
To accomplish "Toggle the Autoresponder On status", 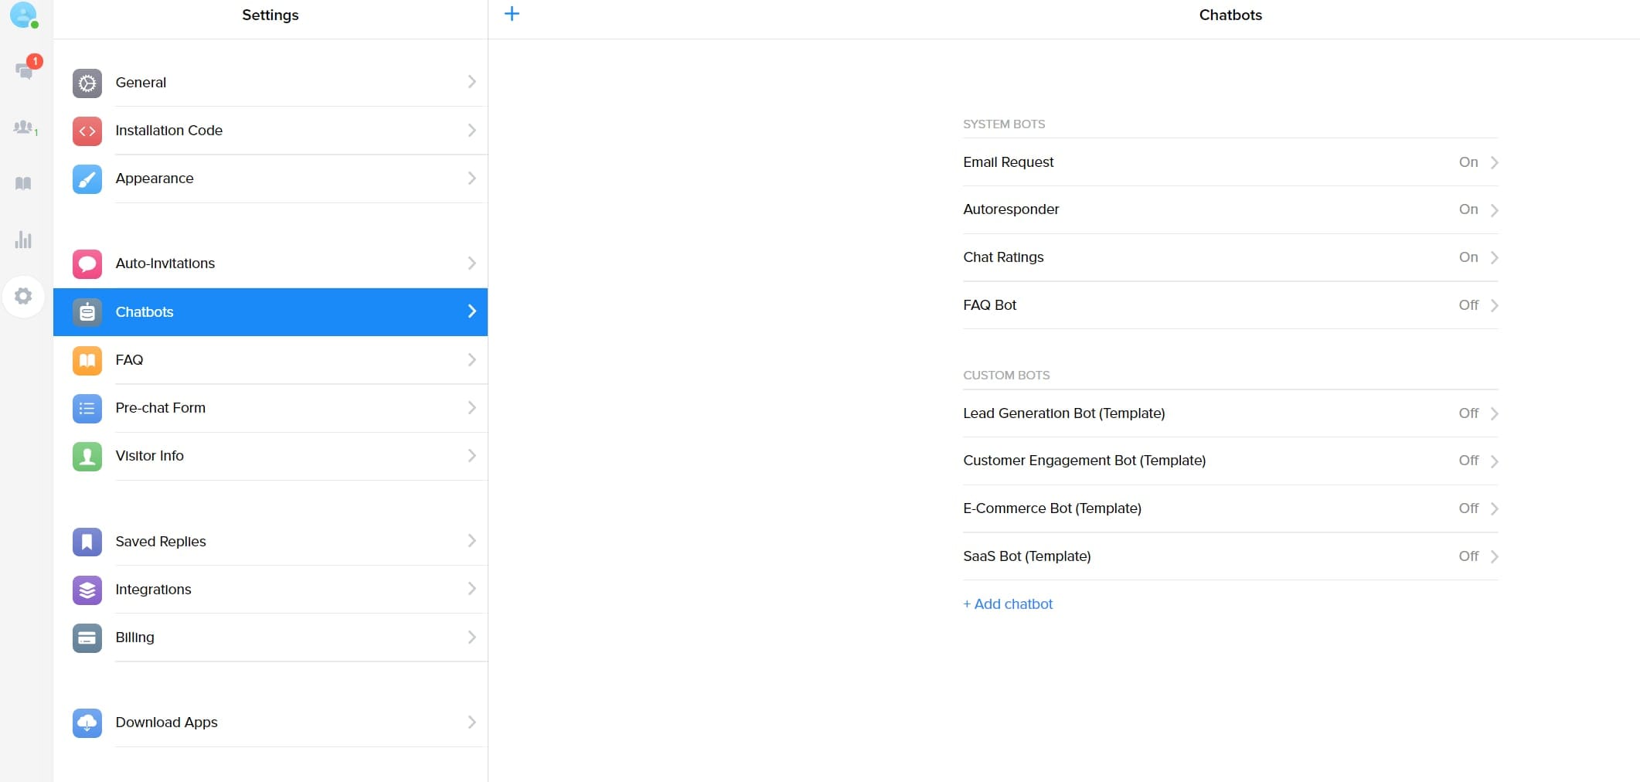I will point(1468,209).
